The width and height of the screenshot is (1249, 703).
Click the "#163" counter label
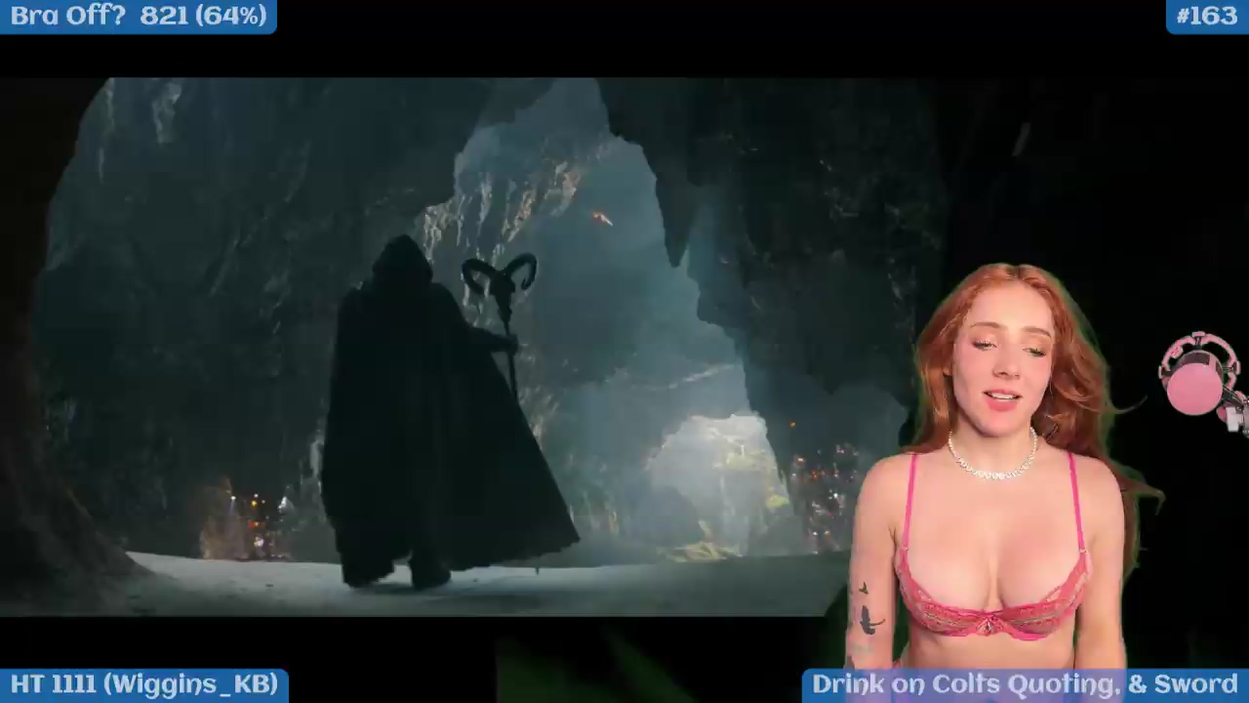1207,16
